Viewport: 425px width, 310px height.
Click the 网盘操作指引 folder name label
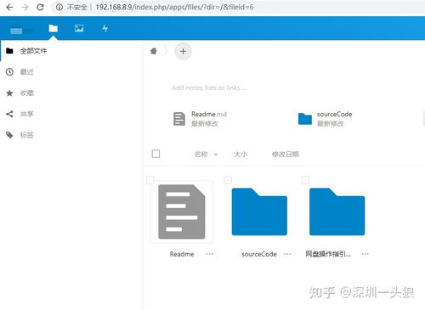click(x=328, y=254)
